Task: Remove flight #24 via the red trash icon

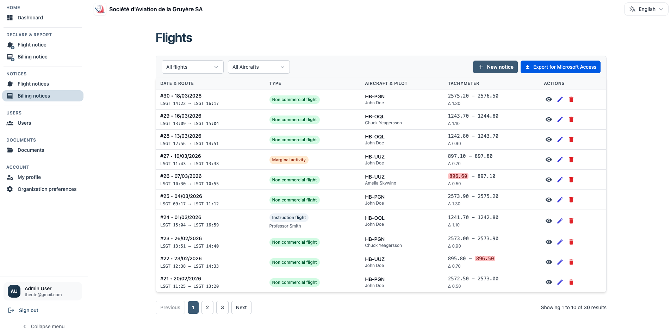Action: (571, 221)
